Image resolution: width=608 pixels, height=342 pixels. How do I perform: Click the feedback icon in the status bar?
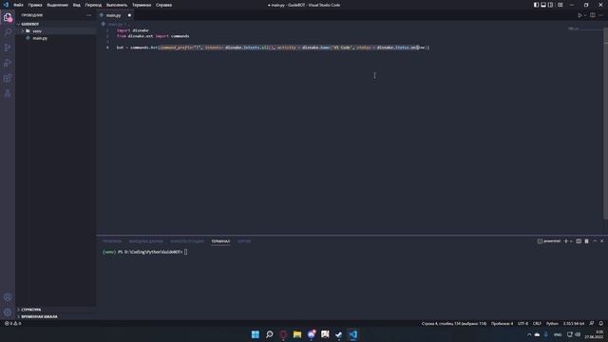coord(592,323)
